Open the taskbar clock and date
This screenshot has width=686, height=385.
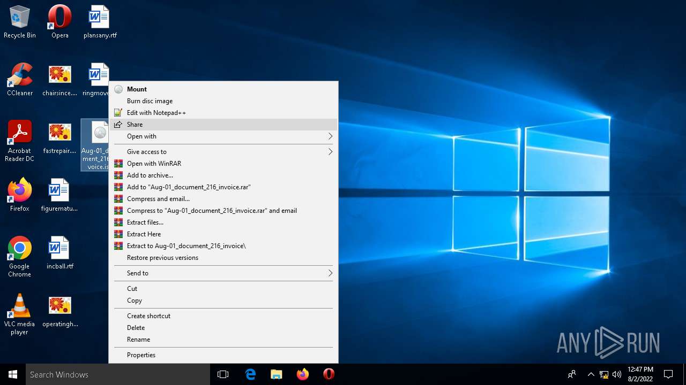click(640, 374)
